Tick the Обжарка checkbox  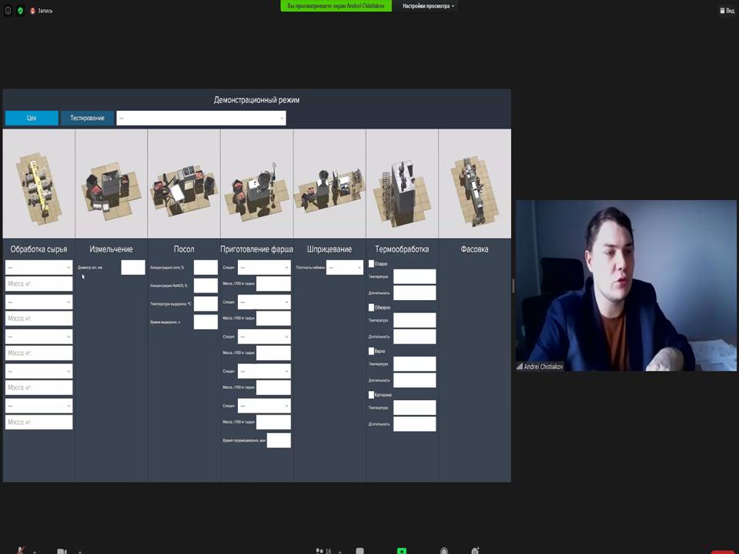click(371, 308)
